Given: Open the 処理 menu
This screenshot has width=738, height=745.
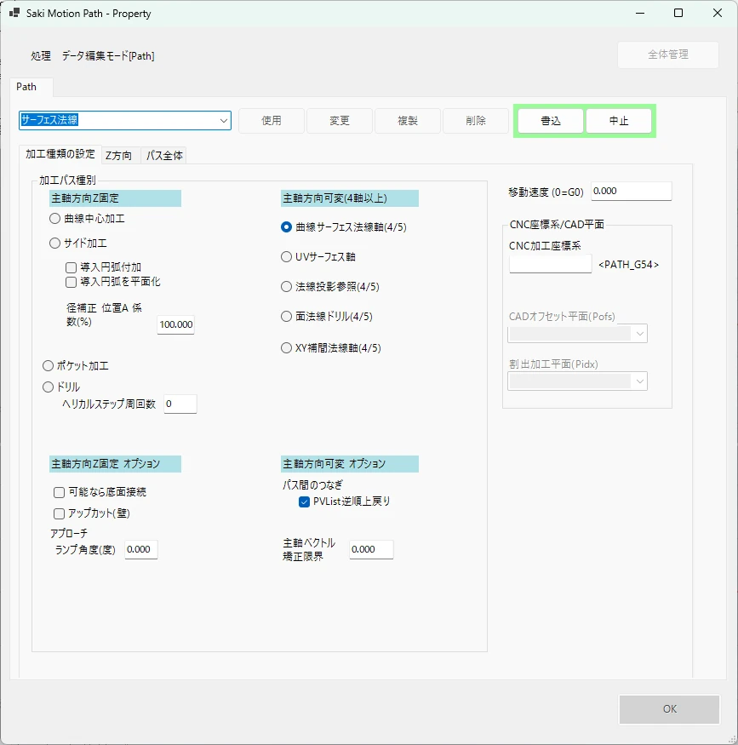Looking at the screenshot, I should pos(41,56).
